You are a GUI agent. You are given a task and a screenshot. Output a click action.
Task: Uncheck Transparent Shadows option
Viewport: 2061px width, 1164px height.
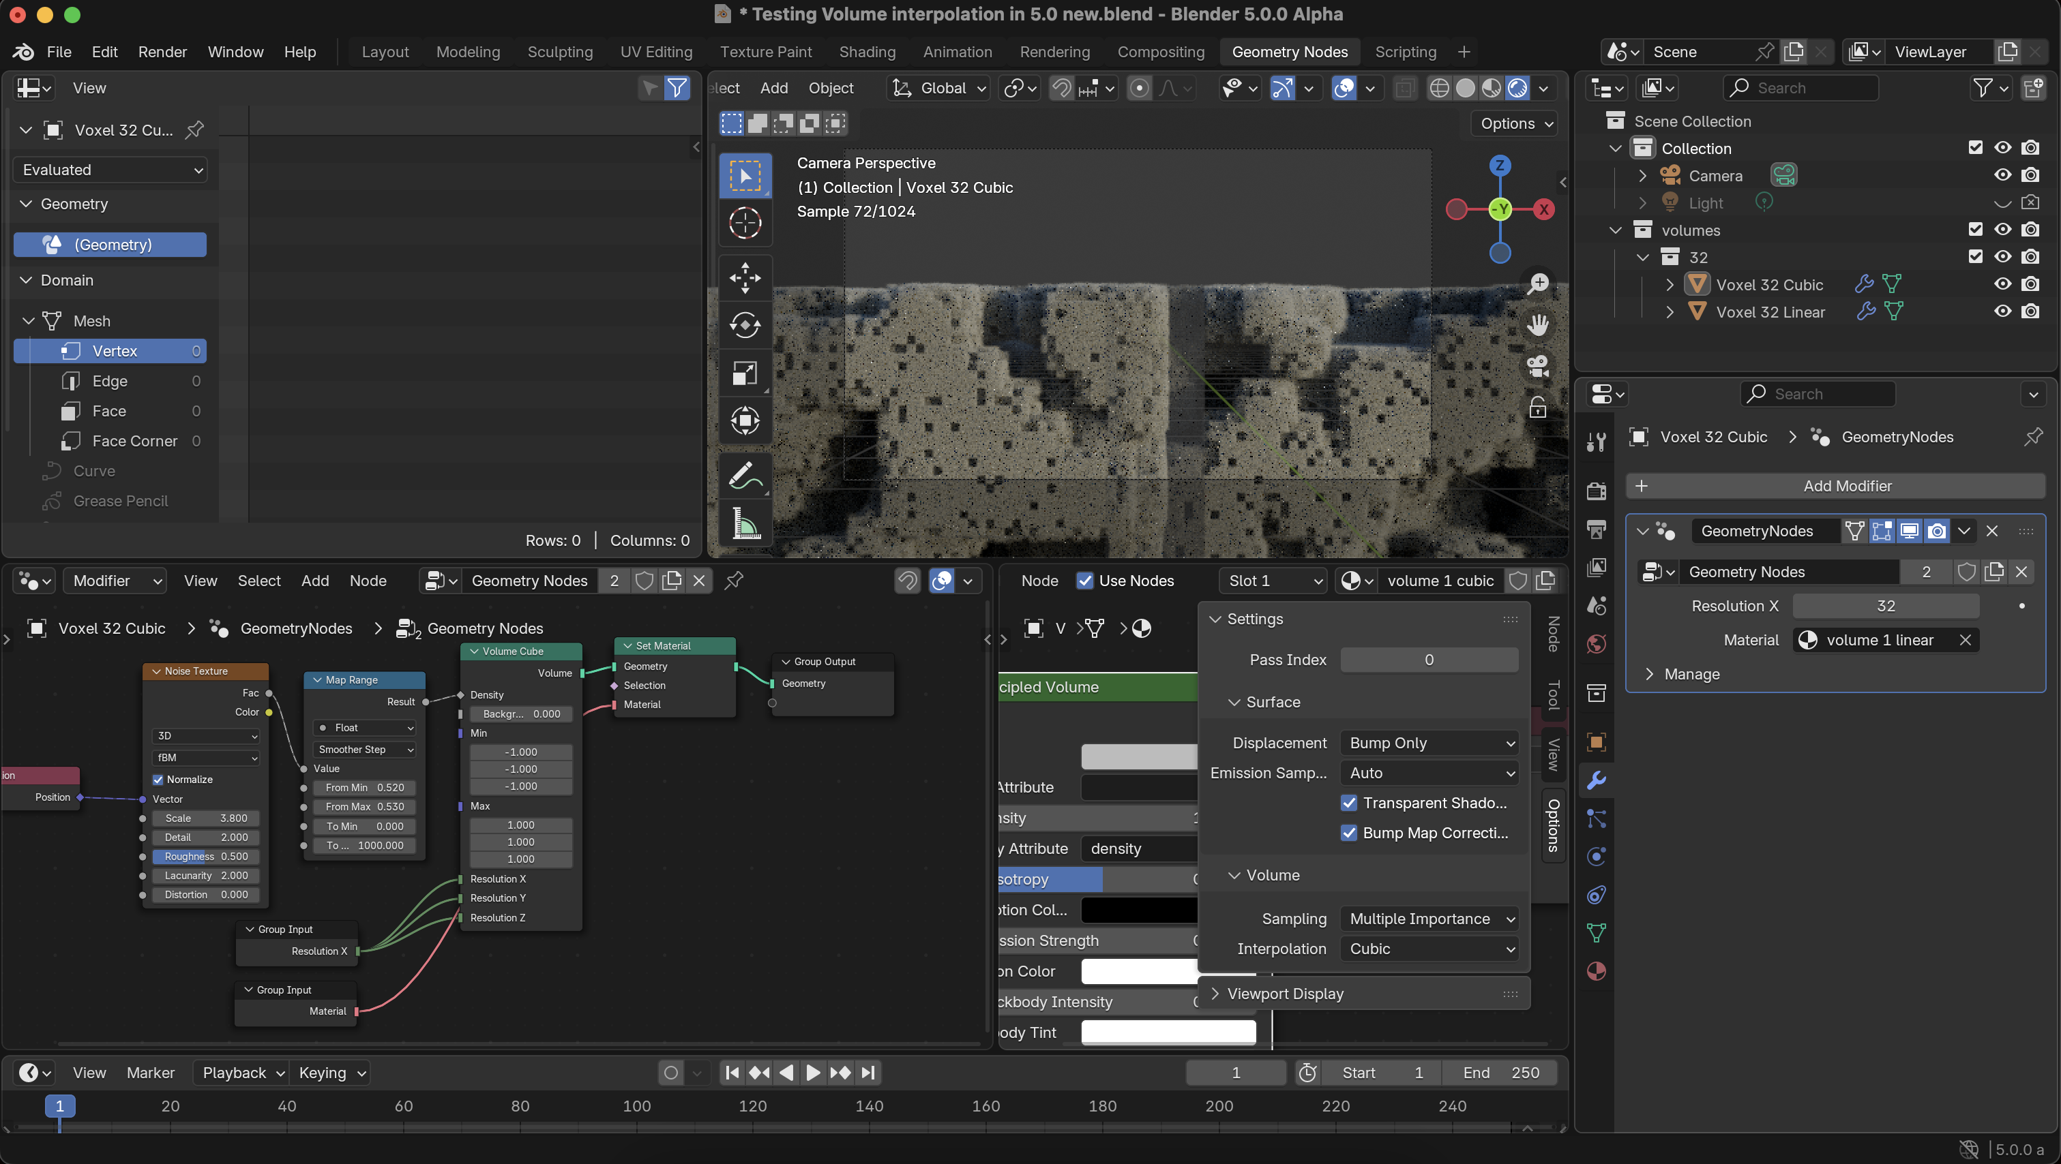[x=1349, y=803]
